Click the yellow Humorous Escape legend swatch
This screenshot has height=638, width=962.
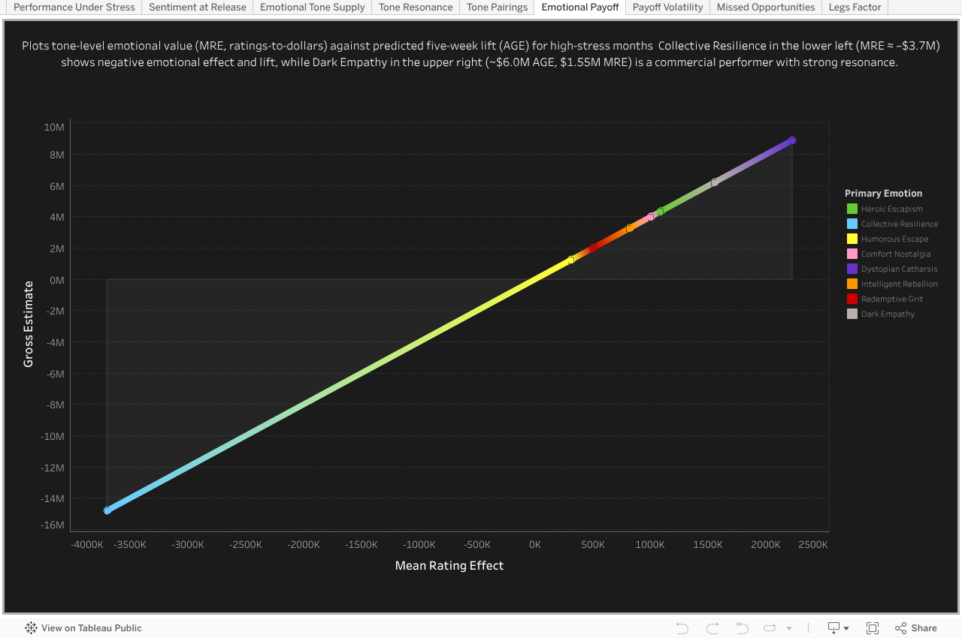click(x=852, y=239)
